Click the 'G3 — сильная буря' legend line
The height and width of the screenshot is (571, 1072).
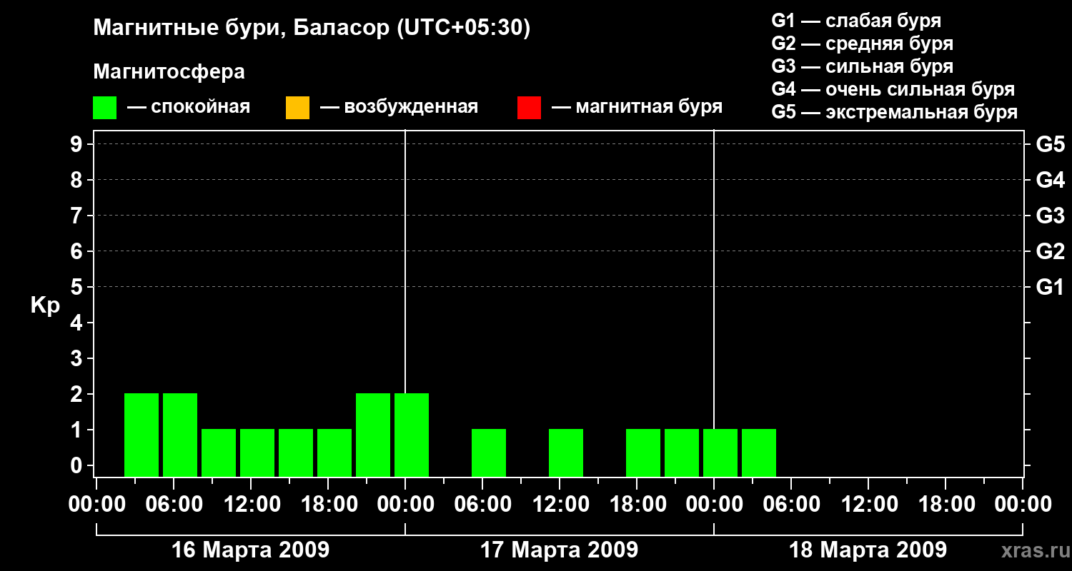pos(862,66)
